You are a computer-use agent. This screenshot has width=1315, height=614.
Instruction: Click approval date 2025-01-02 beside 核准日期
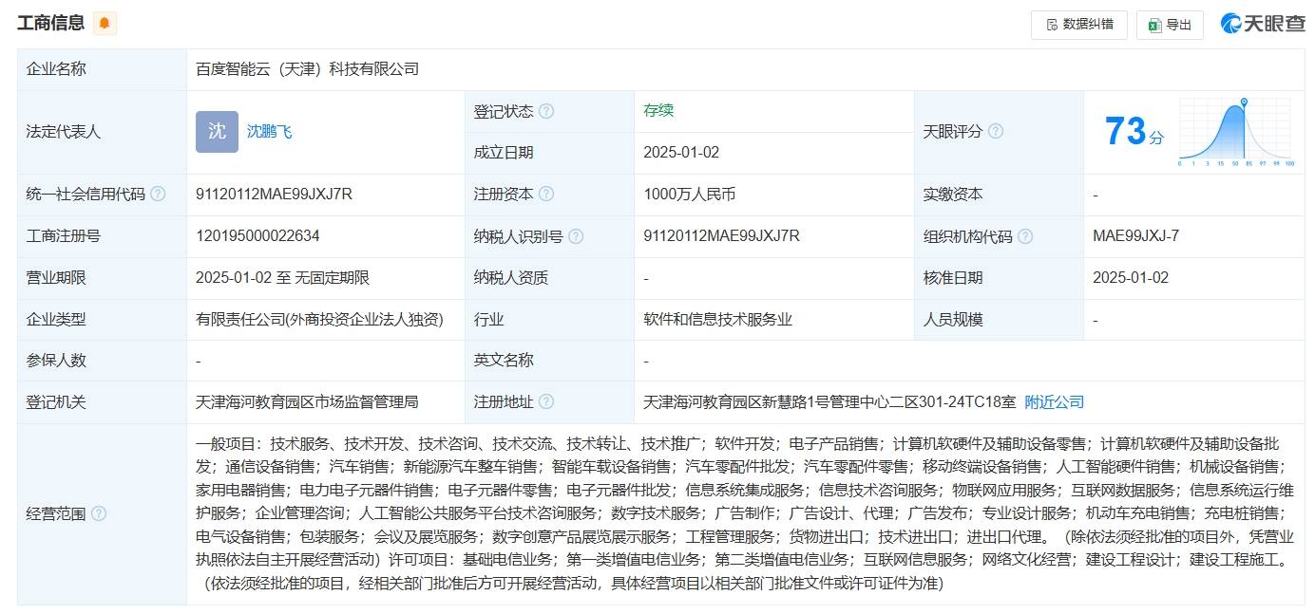(1131, 278)
